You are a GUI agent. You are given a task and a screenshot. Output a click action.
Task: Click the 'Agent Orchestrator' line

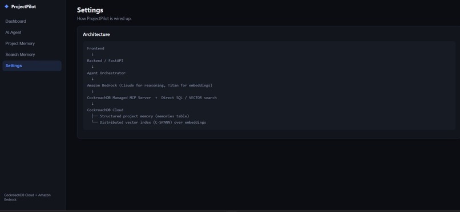106,73
